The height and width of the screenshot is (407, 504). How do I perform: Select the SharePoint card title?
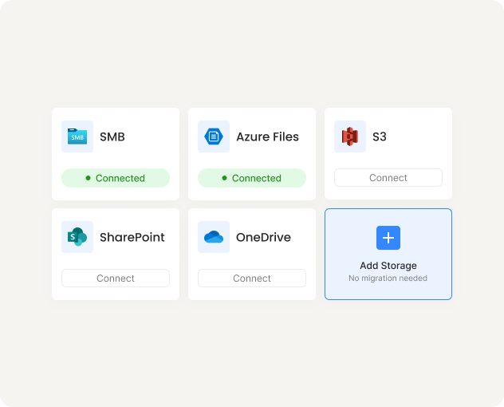pos(132,237)
